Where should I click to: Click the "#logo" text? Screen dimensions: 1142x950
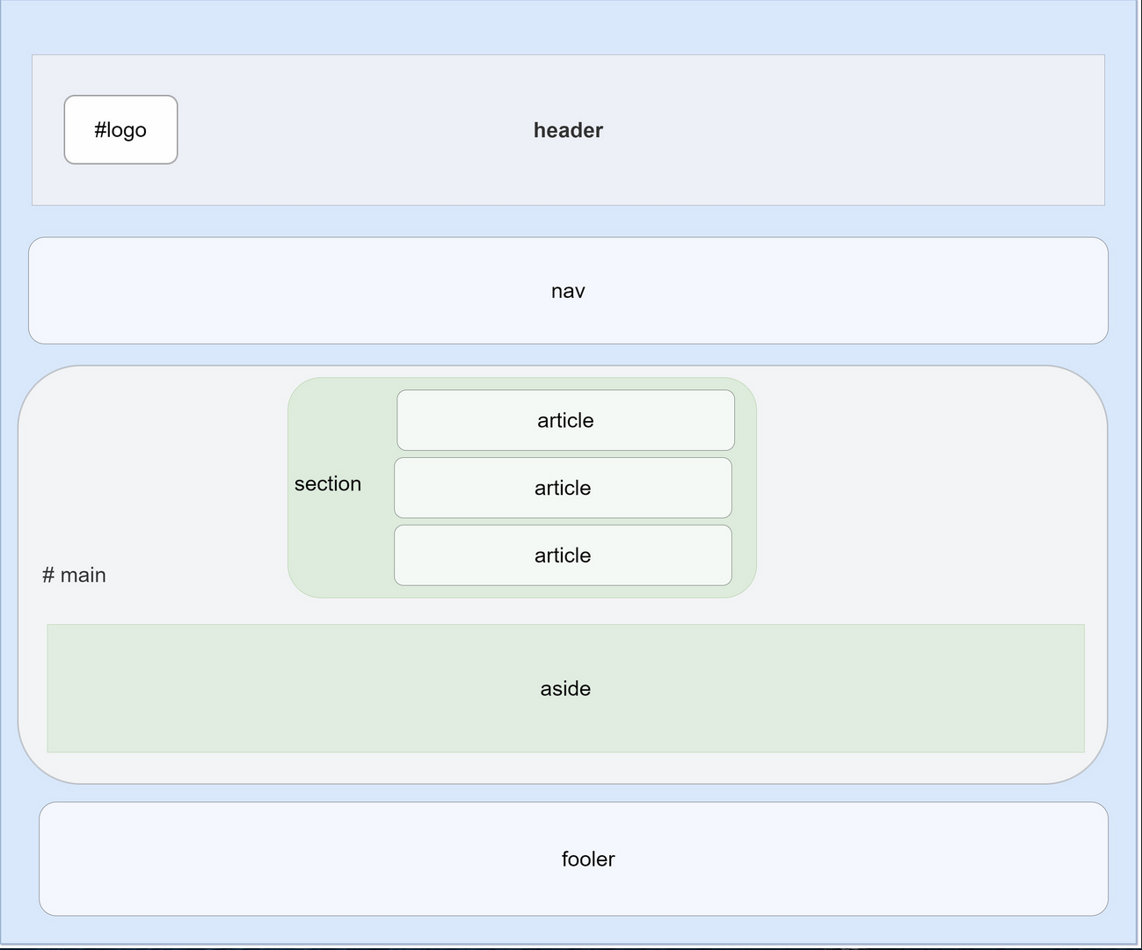tap(120, 130)
